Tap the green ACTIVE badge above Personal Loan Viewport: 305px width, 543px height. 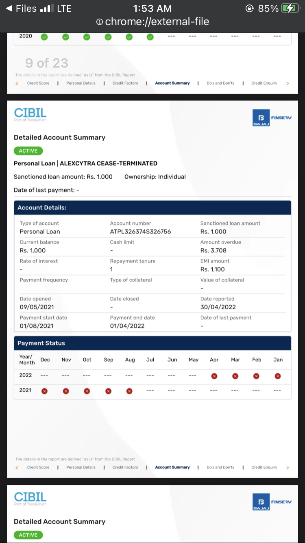click(x=28, y=151)
